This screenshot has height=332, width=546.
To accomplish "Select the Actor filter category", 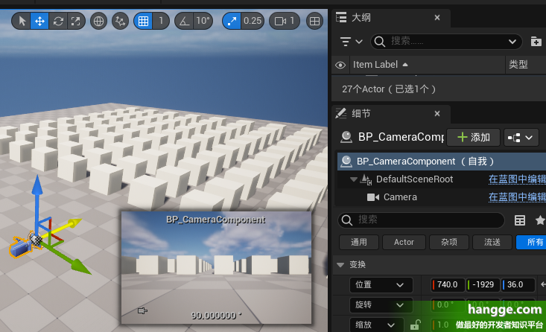I will [x=404, y=242].
